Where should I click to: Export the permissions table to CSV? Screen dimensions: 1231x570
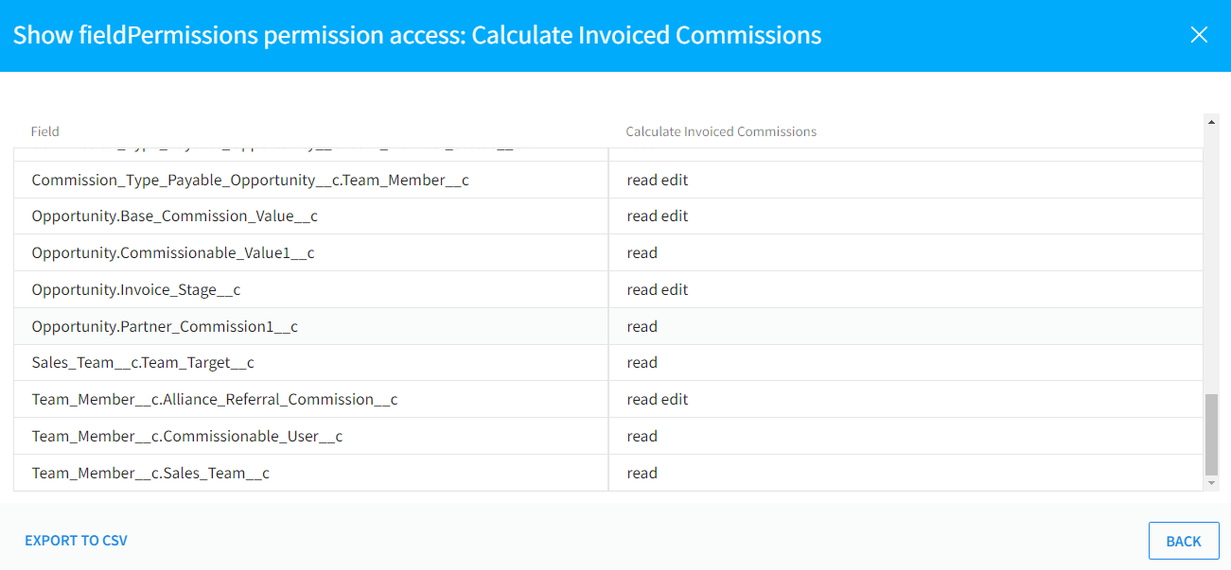click(x=76, y=541)
